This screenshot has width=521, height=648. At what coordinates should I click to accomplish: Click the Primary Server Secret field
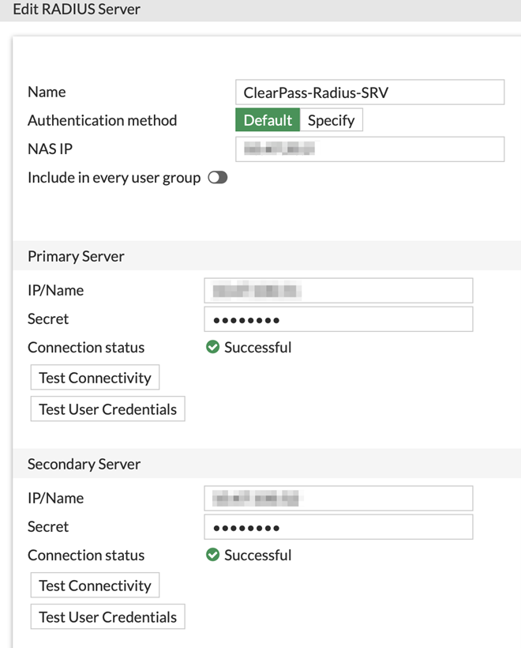(338, 319)
